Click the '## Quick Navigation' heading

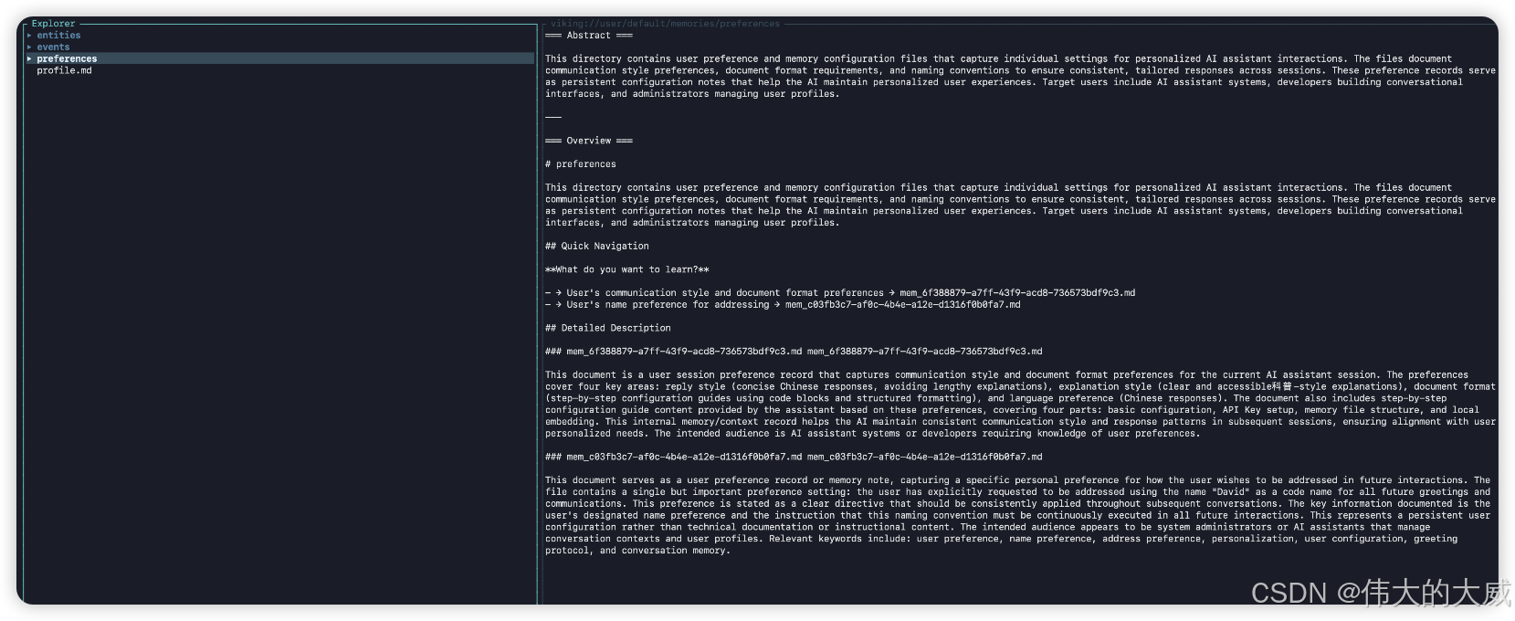pyautogui.click(x=597, y=247)
